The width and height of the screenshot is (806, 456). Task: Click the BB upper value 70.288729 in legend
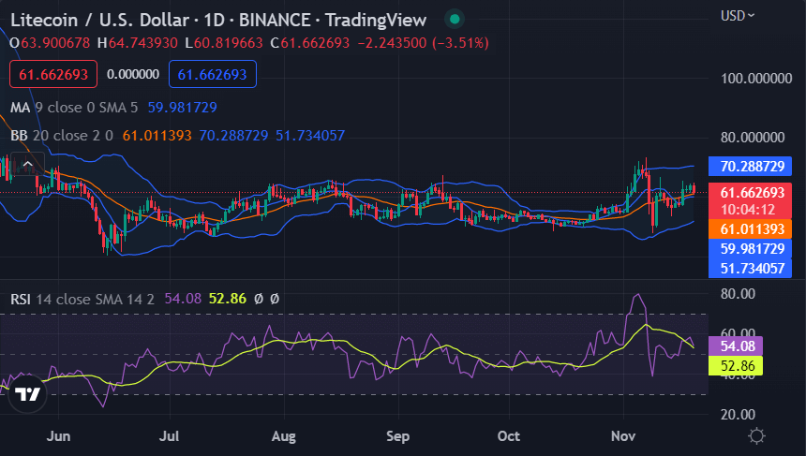233,136
